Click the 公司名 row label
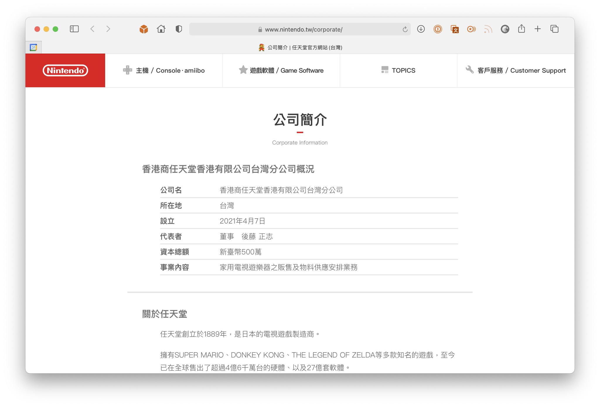600x407 pixels. click(171, 190)
